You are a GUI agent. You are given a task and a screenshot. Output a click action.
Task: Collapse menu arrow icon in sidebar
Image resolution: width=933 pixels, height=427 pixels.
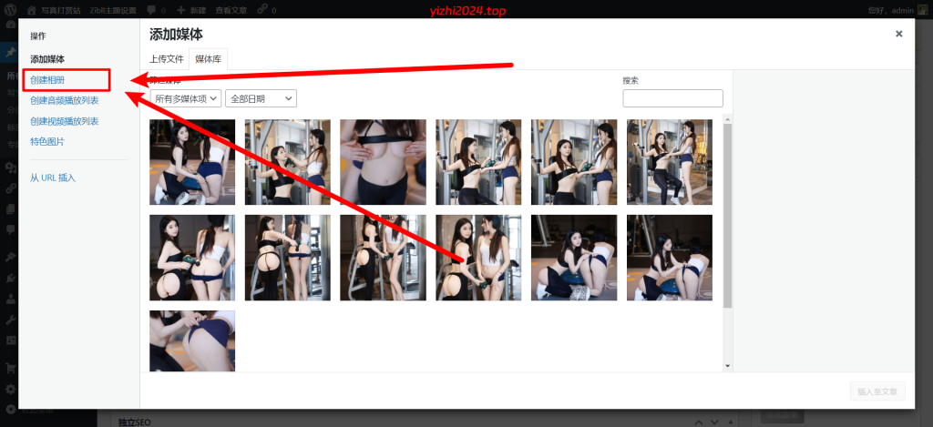10,410
